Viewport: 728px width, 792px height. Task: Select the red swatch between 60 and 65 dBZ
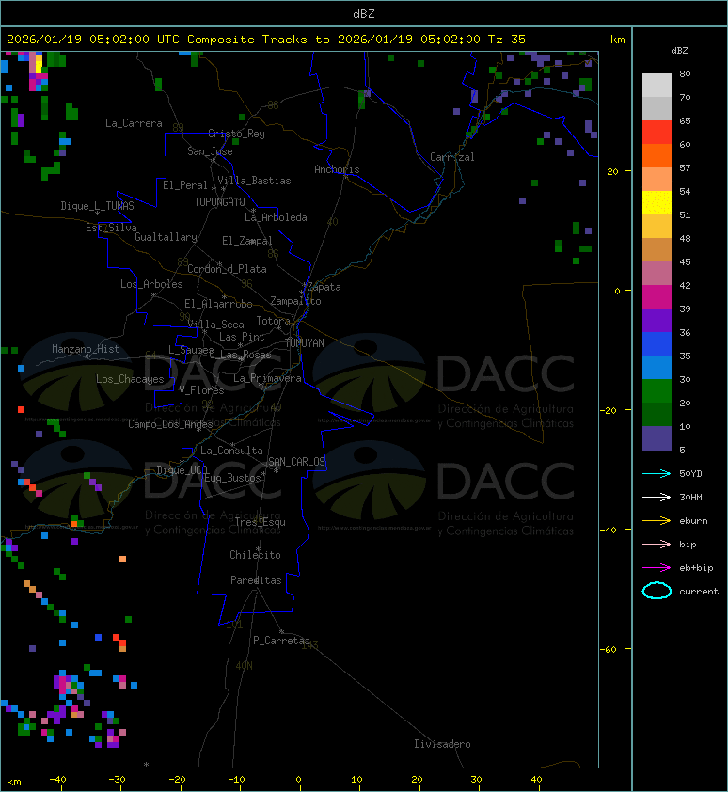point(657,133)
